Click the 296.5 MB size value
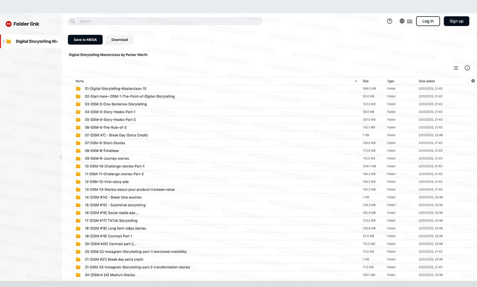The width and height of the screenshot is (477, 287). 369,89
